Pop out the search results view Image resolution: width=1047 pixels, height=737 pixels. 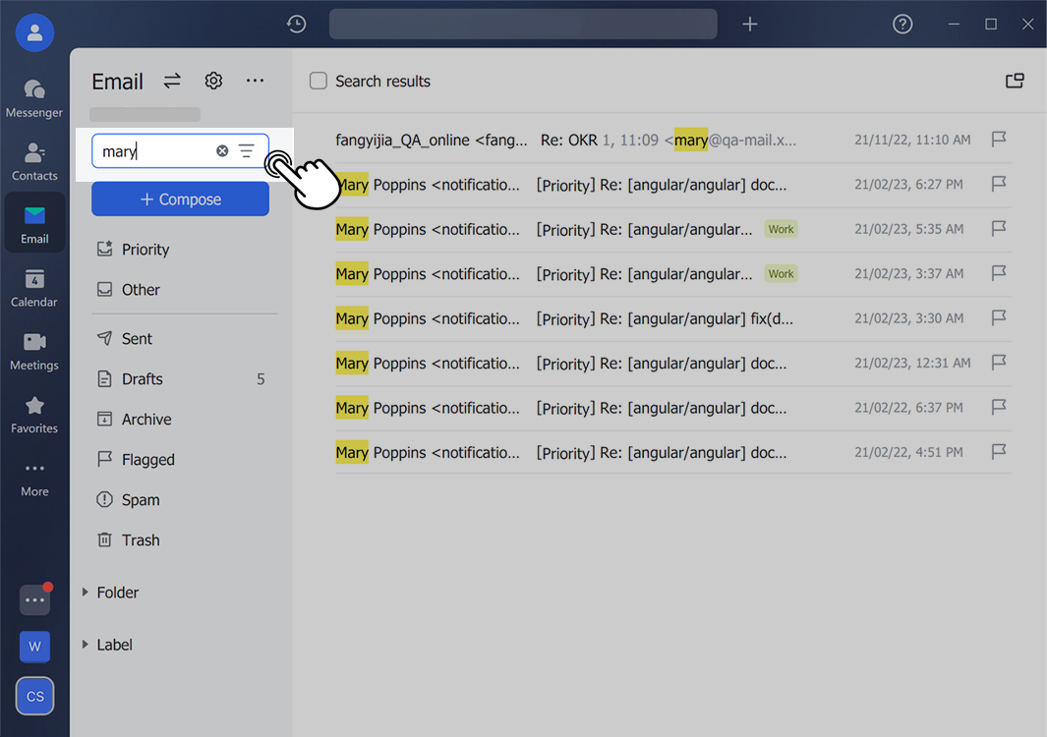tap(1015, 81)
